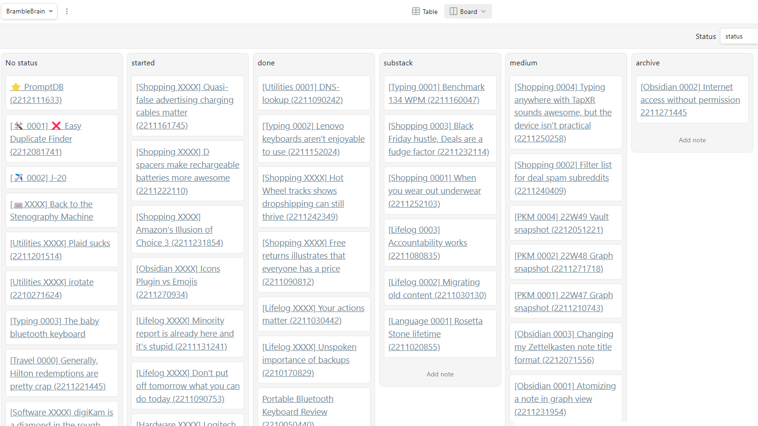
Task: Select the No status column header
Action: click(21, 63)
